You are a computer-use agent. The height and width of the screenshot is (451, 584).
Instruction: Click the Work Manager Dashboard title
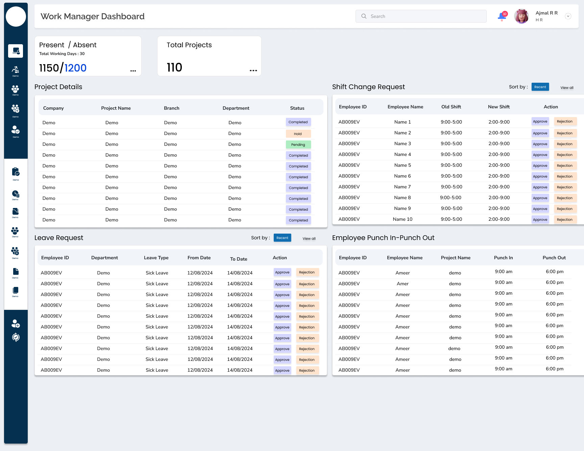pos(93,17)
